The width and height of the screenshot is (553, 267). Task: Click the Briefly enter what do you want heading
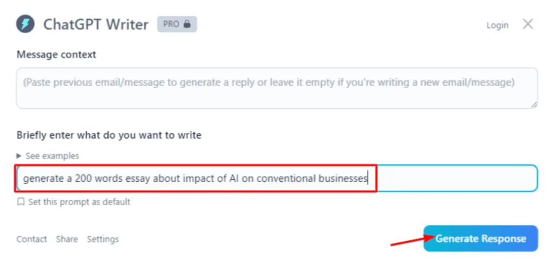click(109, 135)
